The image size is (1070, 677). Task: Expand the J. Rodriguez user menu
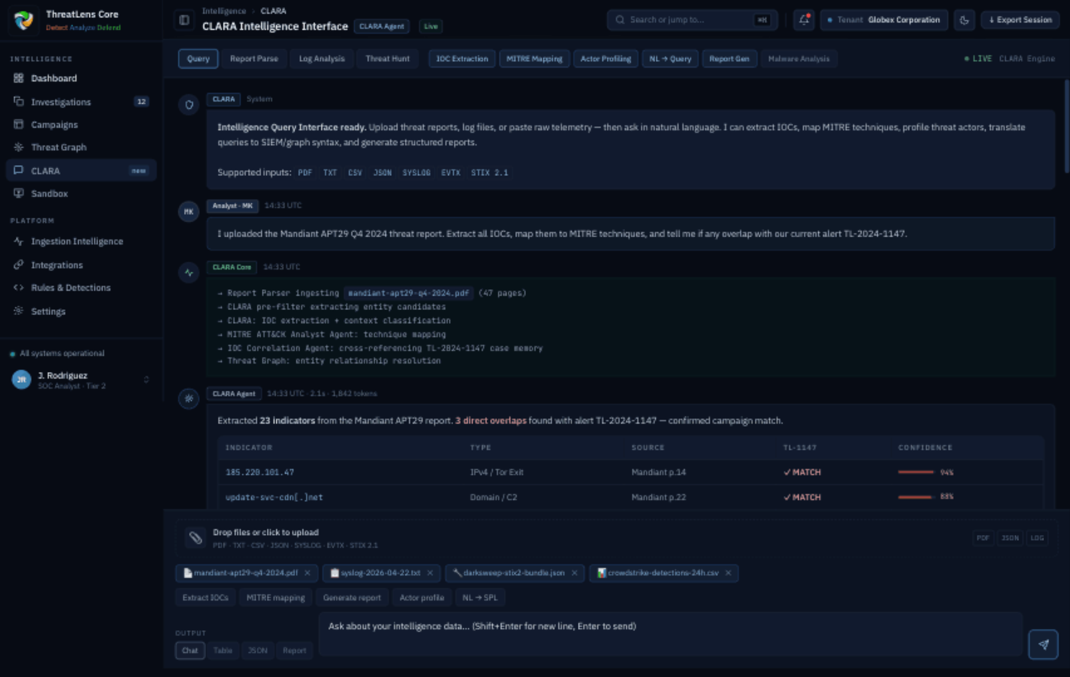click(146, 379)
